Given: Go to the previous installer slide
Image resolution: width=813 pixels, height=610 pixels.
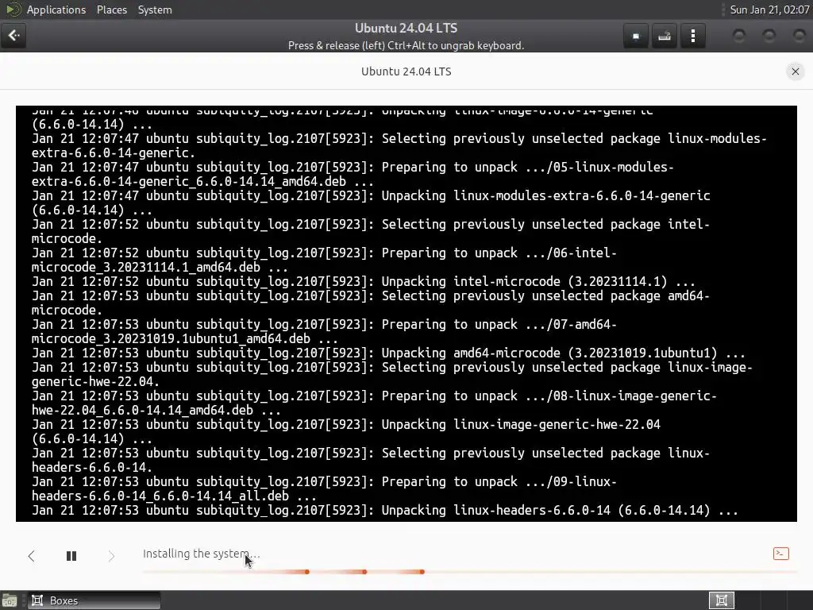Looking at the screenshot, I should 31,556.
